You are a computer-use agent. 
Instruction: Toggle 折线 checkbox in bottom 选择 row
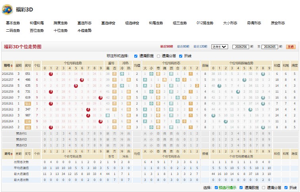pos(286,188)
